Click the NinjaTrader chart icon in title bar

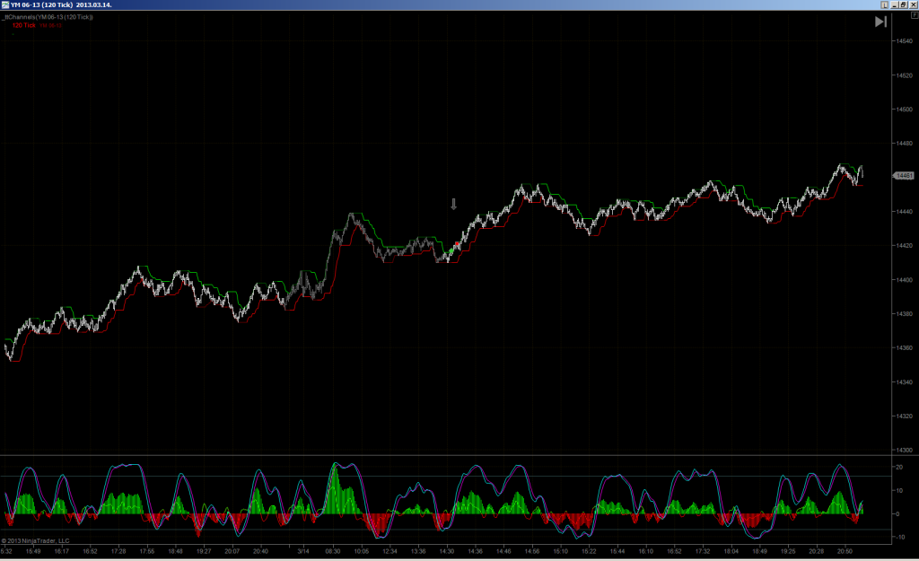(4, 4)
